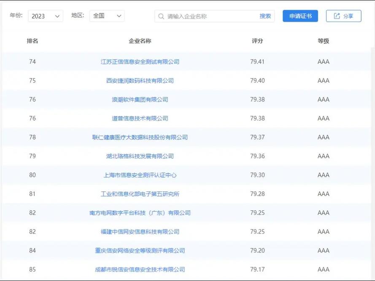Image resolution: width=375 pixels, height=281 pixels.
Task: Click the 搜索 search button
Action: [265, 16]
